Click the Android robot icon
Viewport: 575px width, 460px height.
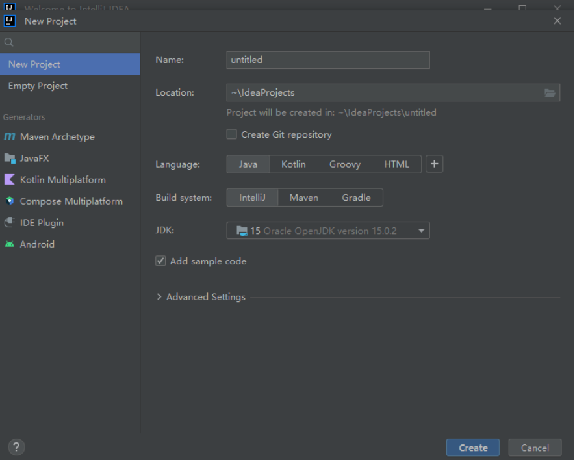10,244
